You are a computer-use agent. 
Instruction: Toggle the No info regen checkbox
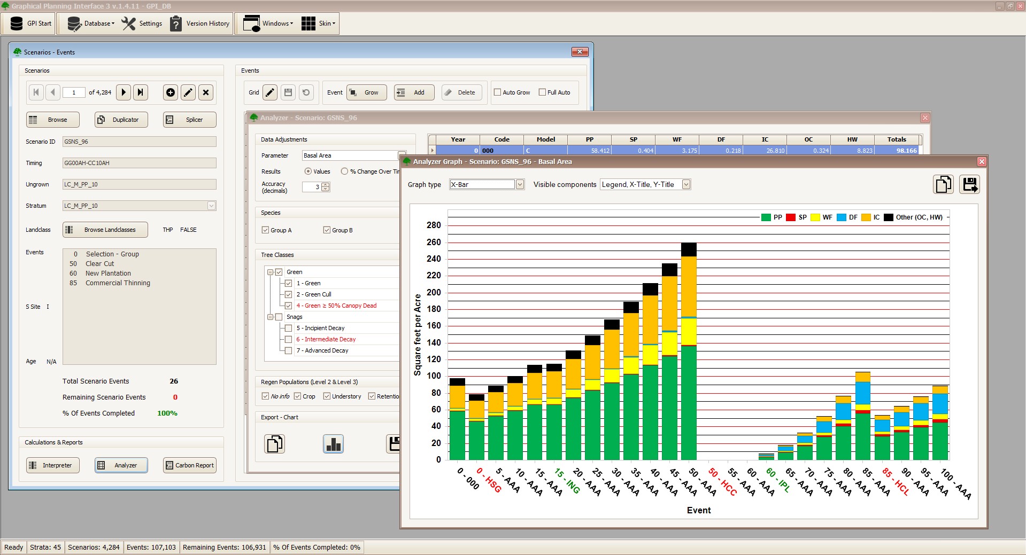tap(265, 396)
